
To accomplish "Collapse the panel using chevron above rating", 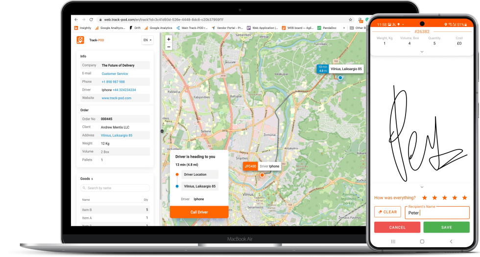I will (422, 187).
